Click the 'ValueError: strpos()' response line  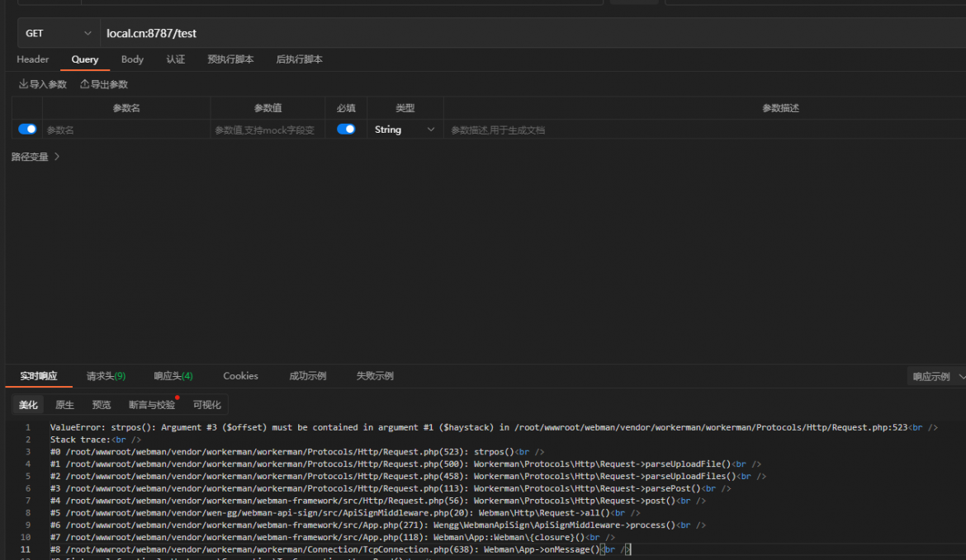(x=494, y=427)
